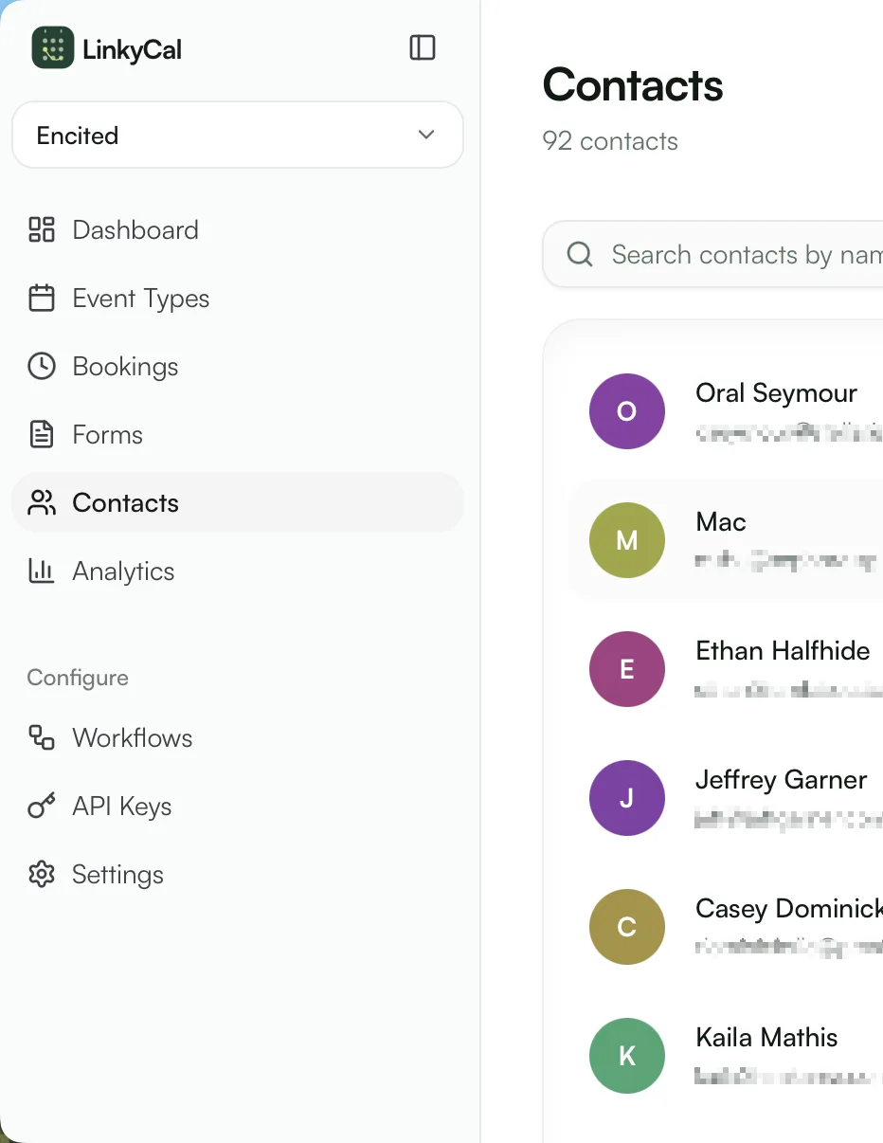Click the LinkyCal logo icon
Viewport: 883px width, 1143px height.
point(53,47)
